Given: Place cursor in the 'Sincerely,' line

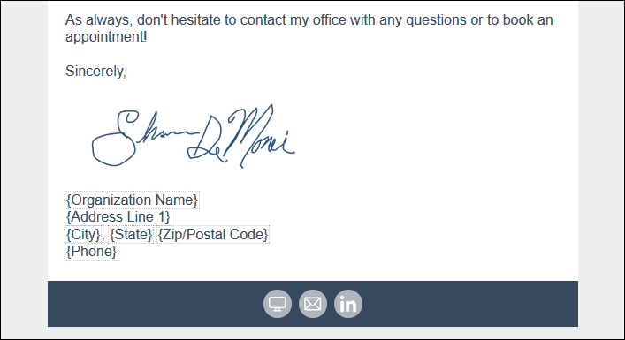Looking at the screenshot, I should pos(95,72).
